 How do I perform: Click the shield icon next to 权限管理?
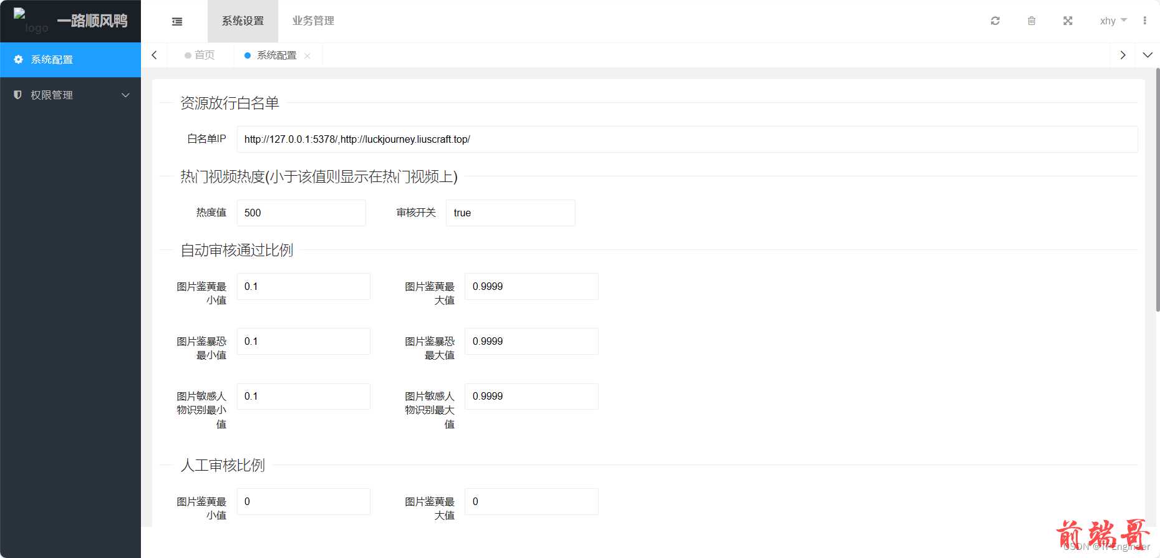[x=17, y=95]
